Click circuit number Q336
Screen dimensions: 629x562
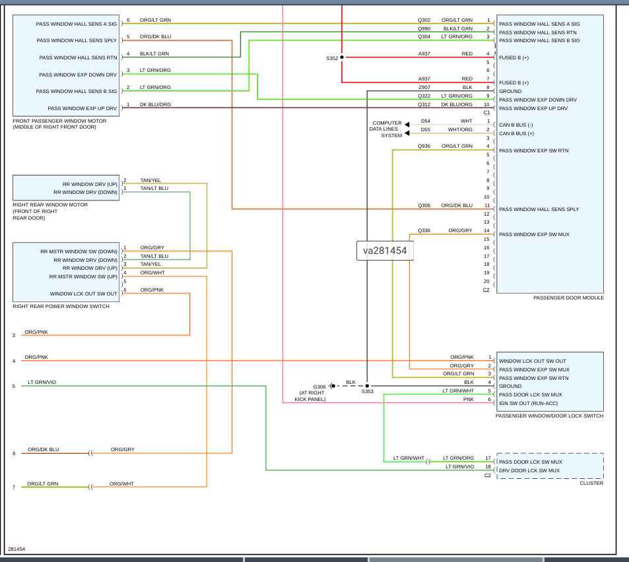[424, 231]
